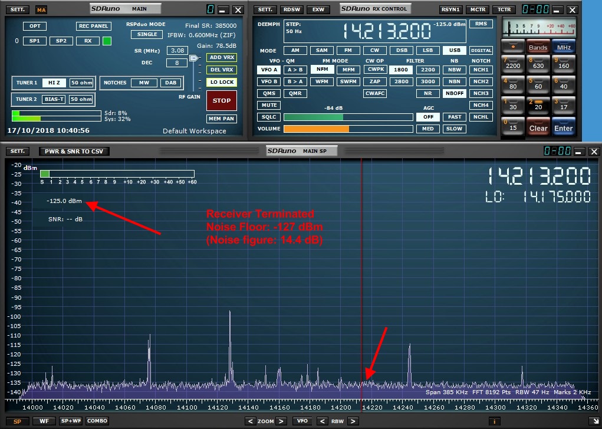The height and width of the screenshot is (429, 602).
Task: Click PWR & SNR TO CSV
Action: coord(74,151)
